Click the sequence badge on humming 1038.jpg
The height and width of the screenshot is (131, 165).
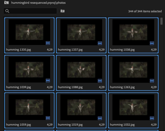click(152, 43)
